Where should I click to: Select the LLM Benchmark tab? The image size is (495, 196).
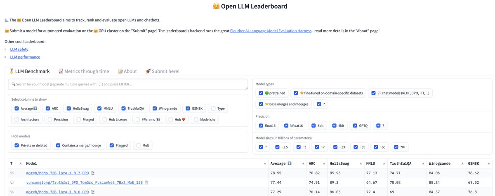pos(29,71)
